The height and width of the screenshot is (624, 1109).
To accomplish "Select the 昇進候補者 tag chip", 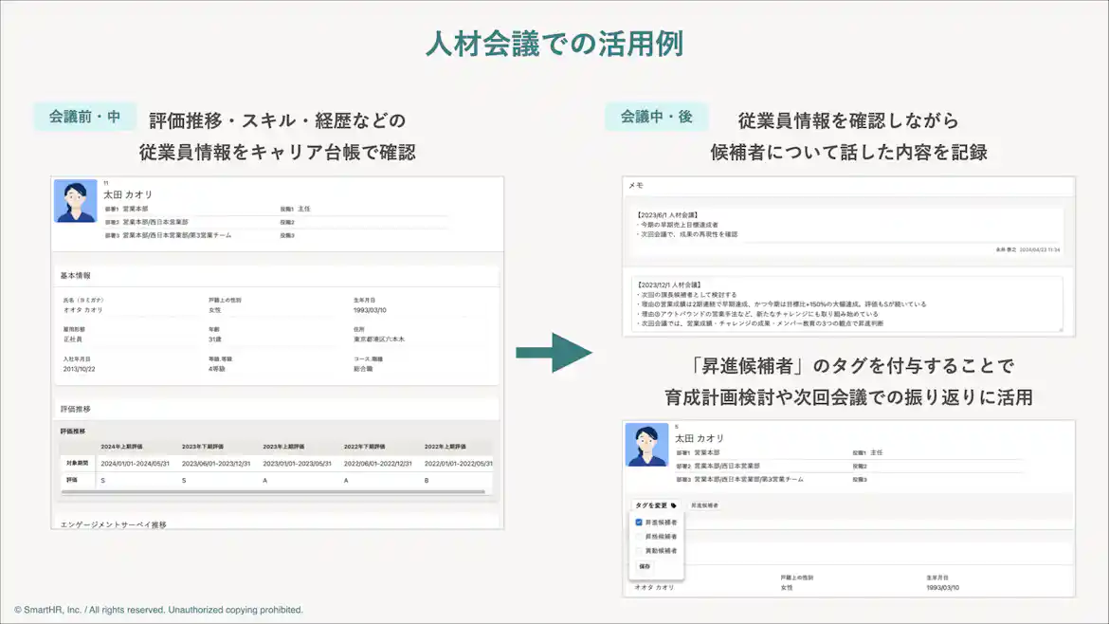I will (706, 505).
